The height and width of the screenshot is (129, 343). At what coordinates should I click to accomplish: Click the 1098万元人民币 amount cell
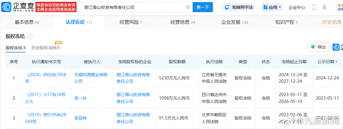[x=177, y=98]
